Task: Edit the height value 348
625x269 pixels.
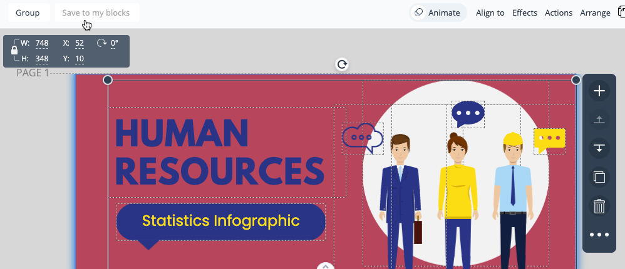Action: [42, 59]
